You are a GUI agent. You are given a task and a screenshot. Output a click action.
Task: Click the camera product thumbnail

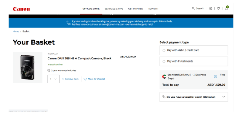[x=27, y=67]
